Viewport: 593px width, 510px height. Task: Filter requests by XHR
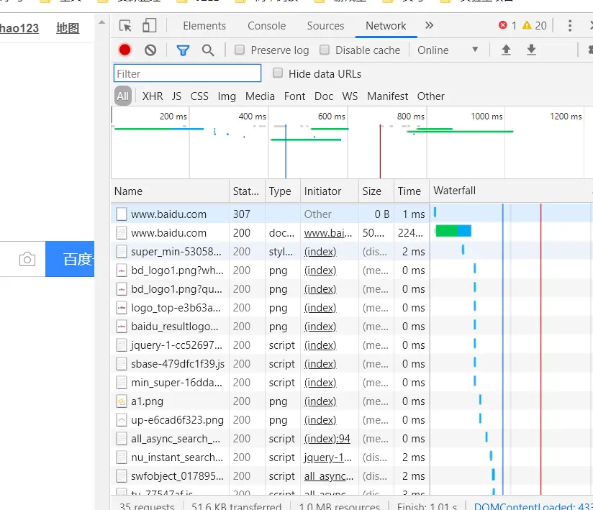tap(153, 96)
